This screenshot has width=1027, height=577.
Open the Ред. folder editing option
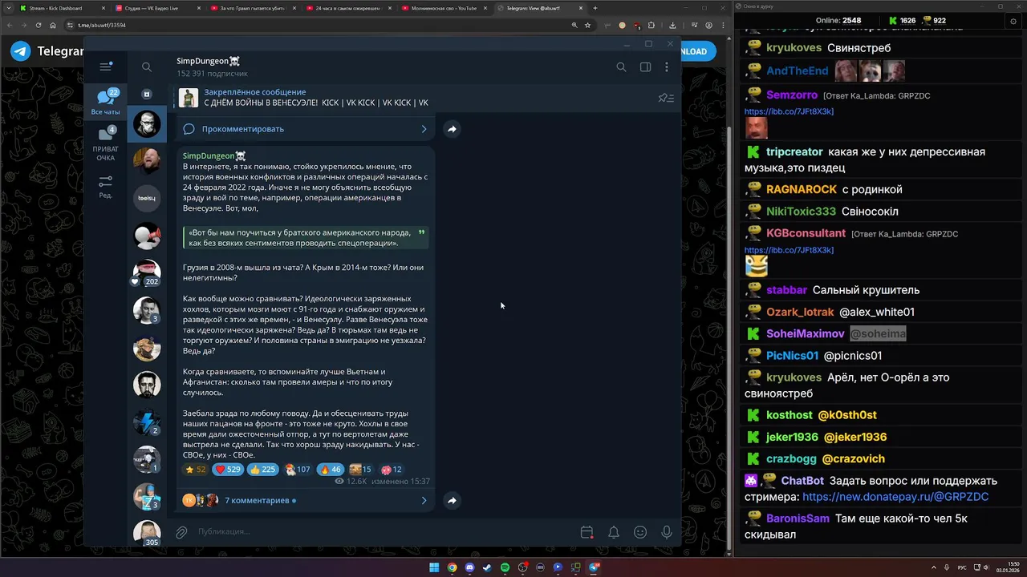click(105, 187)
